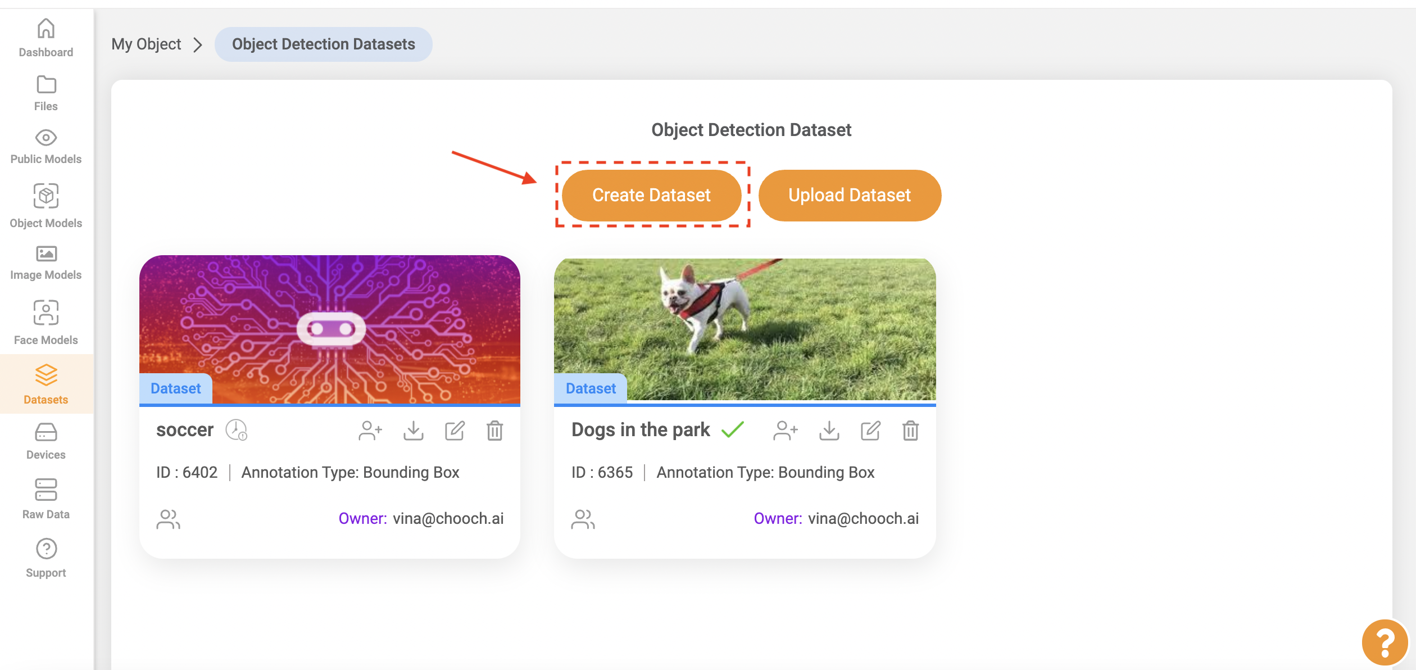Open Raw Data in sidebar

46,499
